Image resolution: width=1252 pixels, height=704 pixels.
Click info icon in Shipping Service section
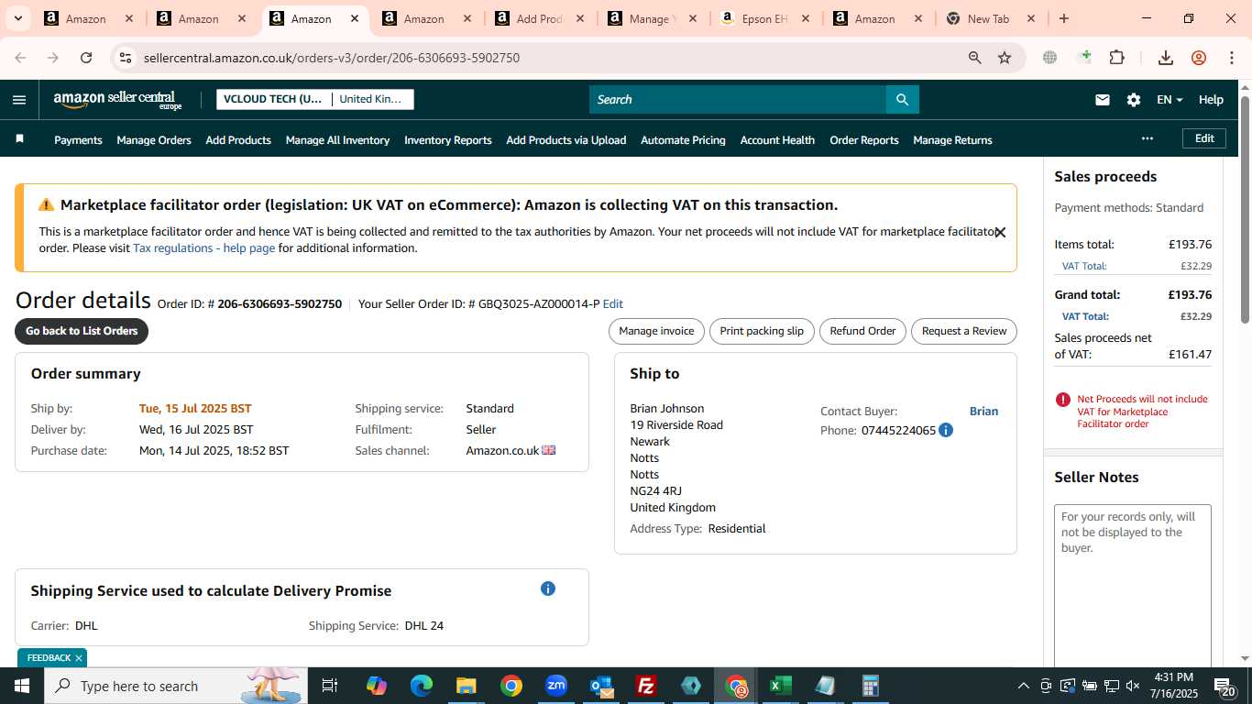548,588
